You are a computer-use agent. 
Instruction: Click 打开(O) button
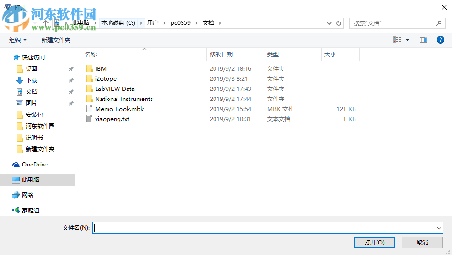point(375,242)
